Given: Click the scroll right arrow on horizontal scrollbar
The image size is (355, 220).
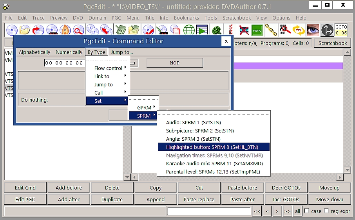Looking at the screenshot, I should pos(340,177).
